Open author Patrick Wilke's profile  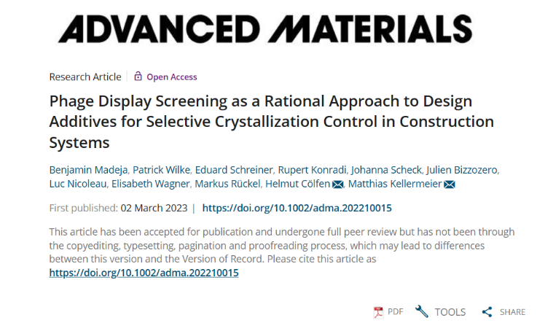click(x=161, y=170)
